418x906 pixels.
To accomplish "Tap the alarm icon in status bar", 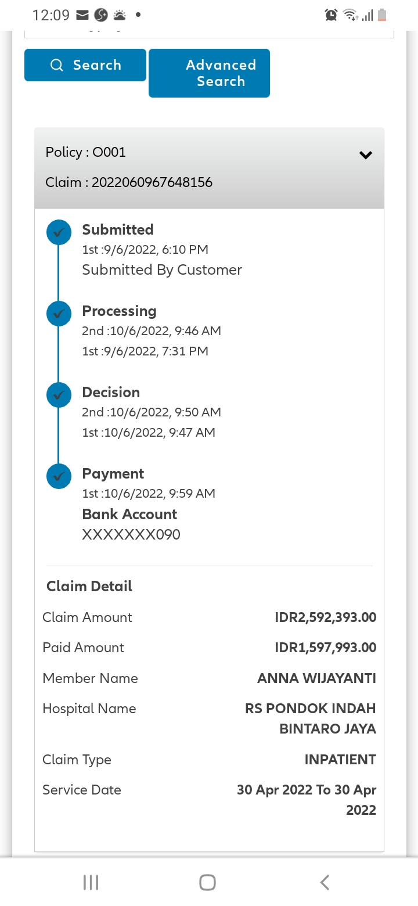I will (x=331, y=15).
